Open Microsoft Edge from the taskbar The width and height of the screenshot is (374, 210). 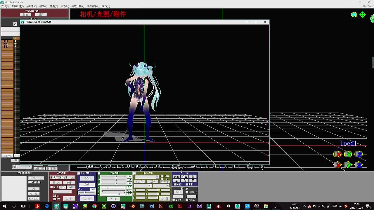tap(47, 206)
